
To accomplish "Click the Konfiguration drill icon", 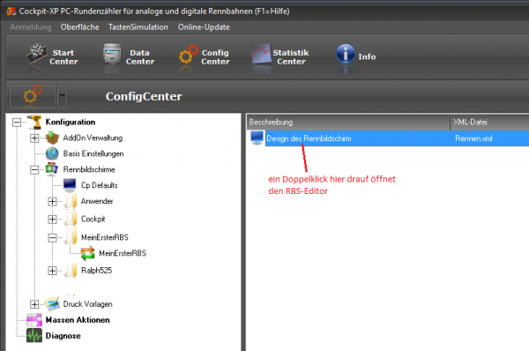I will [x=34, y=122].
